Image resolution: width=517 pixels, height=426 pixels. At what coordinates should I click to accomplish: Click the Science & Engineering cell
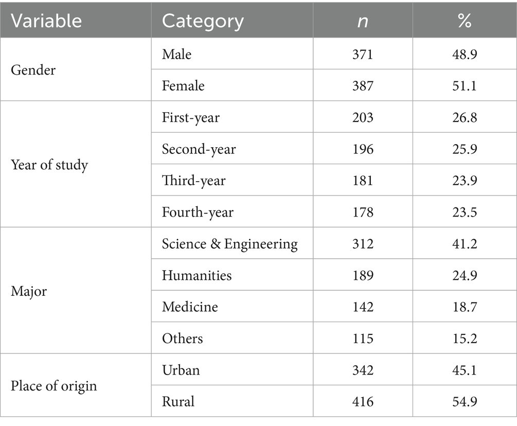(x=229, y=244)
